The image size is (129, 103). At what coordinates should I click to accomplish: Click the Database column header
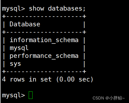tap(25, 24)
